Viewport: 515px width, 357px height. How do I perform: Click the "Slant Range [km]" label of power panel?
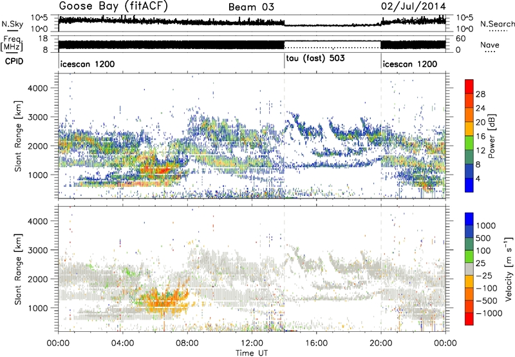click(18, 136)
